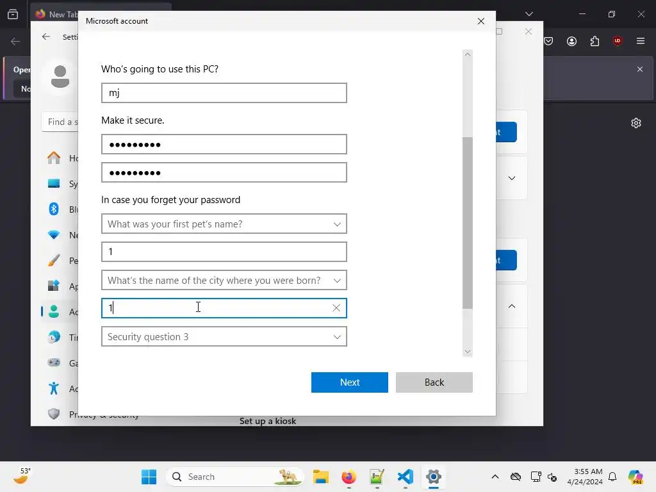Viewport: 656px width, 492px height.
Task: Select the Network wifi icon in Settings sidebar
Action: pyautogui.click(x=54, y=234)
